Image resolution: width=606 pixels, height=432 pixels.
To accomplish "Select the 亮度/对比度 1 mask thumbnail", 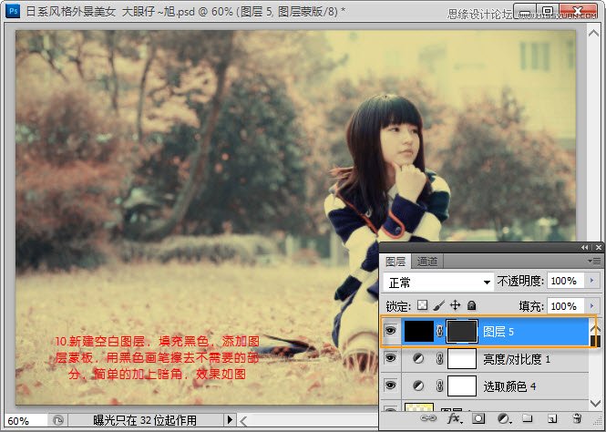I will click(x=462, y=359).
